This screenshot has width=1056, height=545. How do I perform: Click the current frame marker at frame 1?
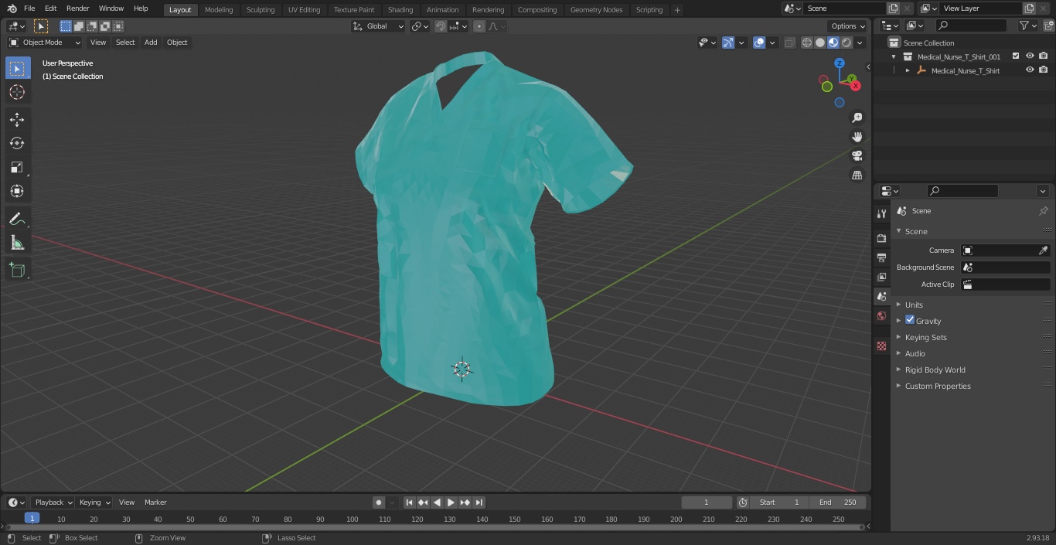click(x=32, y=519)
